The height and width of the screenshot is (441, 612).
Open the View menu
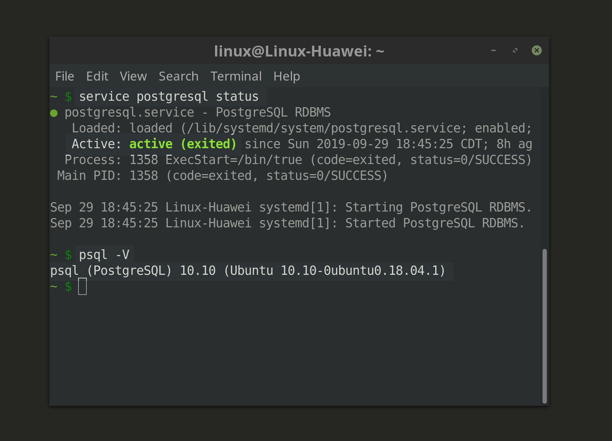click(133, 76)
